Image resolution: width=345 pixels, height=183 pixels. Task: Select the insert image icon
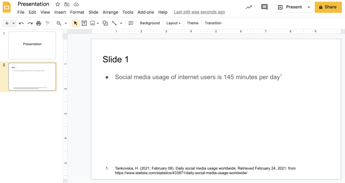[x=93, y=23]
